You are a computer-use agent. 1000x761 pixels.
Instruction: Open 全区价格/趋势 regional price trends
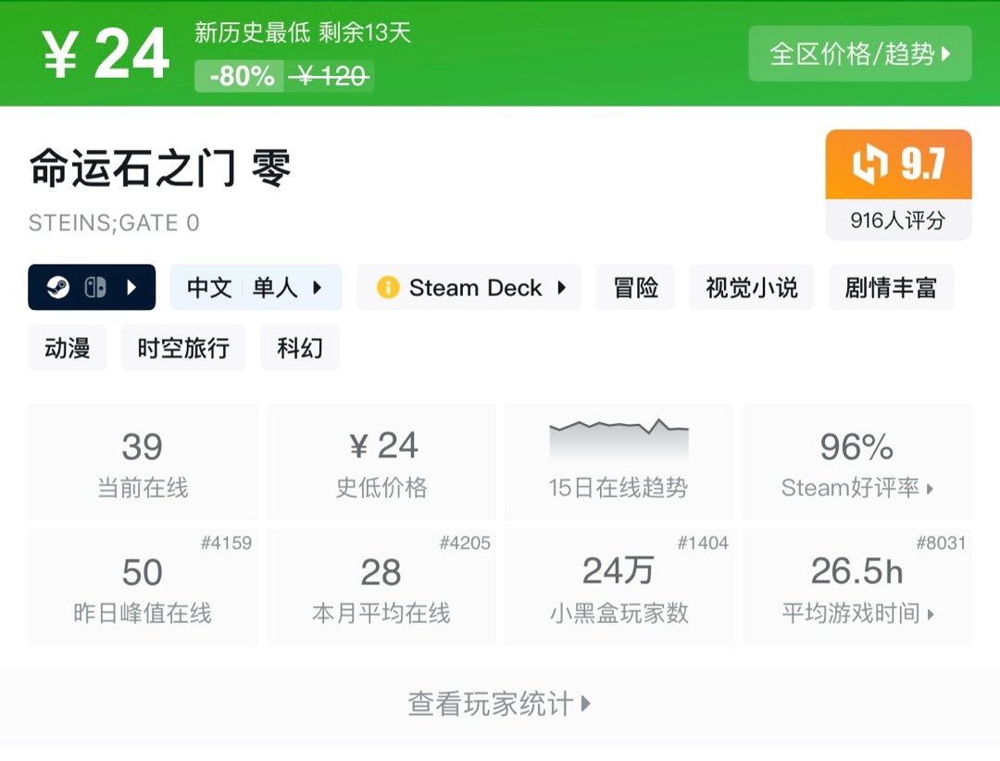[x=859, y=56]
